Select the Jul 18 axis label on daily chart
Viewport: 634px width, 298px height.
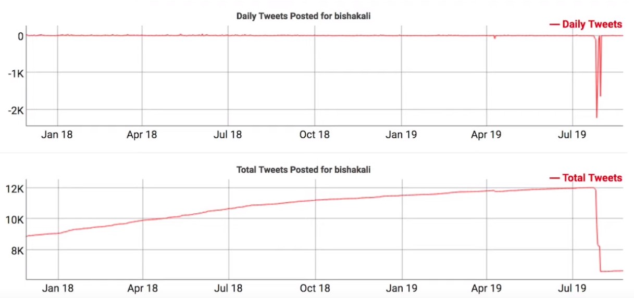[228, 135]
